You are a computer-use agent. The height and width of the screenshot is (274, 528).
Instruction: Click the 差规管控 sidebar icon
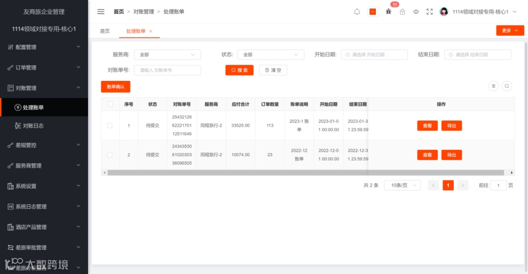click(10, 145)
